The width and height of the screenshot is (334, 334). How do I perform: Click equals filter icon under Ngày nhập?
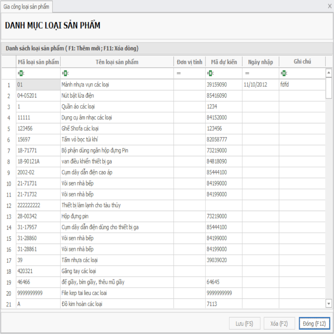(247, 73)
